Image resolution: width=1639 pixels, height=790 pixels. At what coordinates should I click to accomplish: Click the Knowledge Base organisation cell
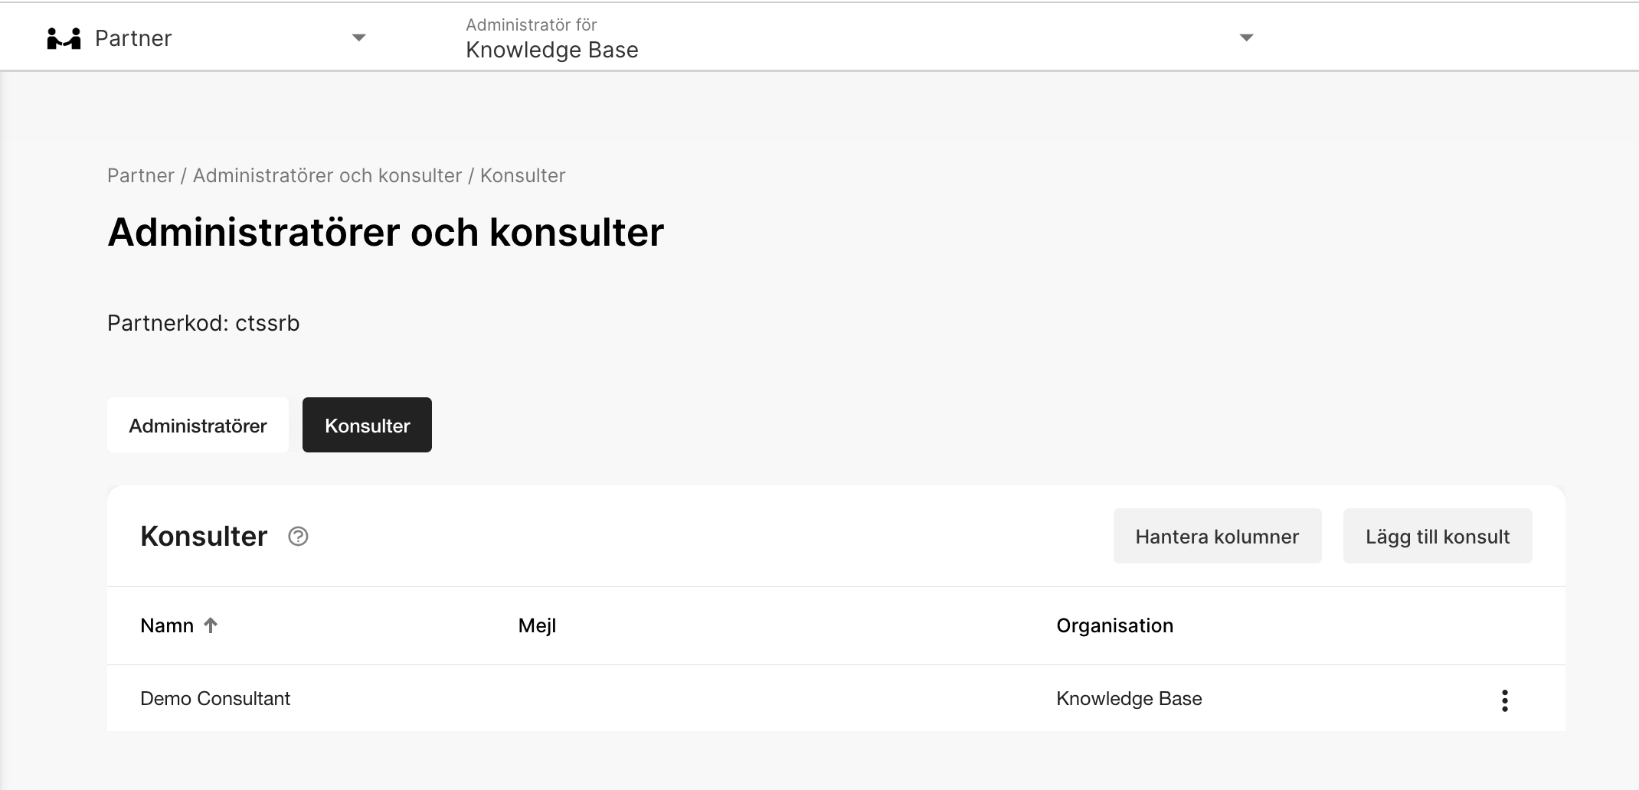(1129, 698)
